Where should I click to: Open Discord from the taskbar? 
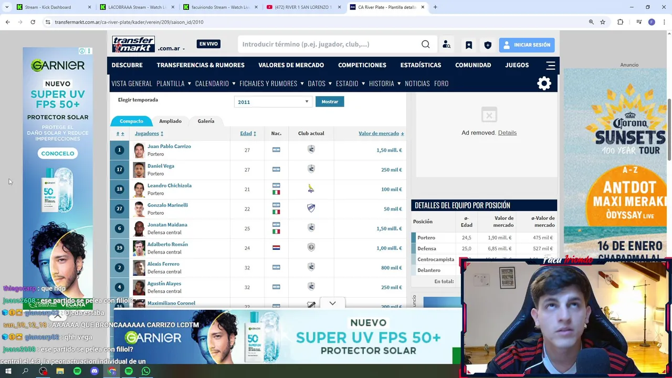click(94, 371)
